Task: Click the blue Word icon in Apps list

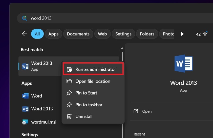Action: tap(25, 96)
